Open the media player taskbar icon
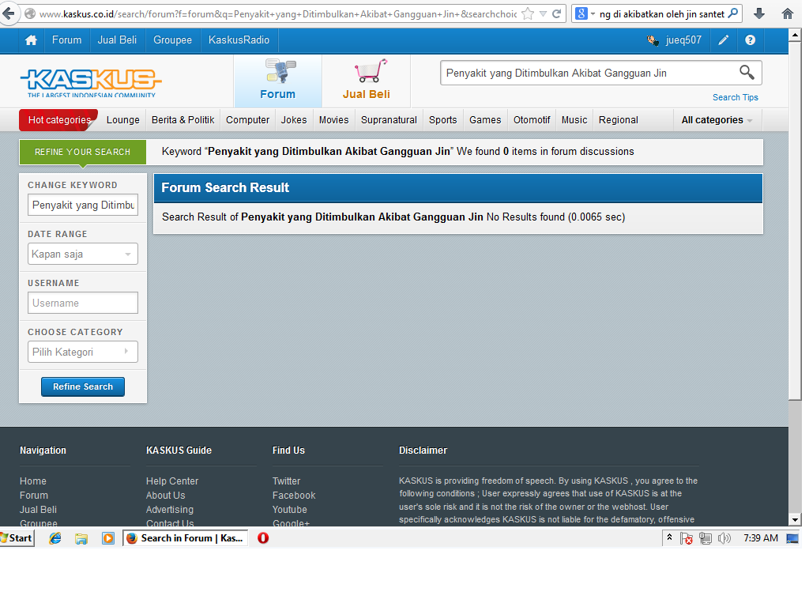This screenshot has height=607, width=809. [x=107, y=538]
